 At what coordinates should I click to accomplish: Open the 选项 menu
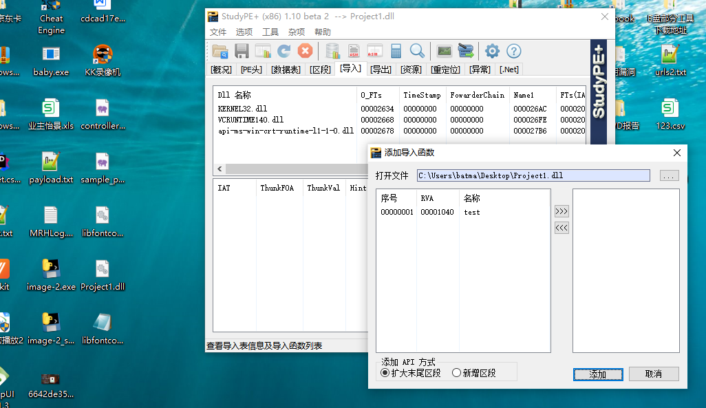tap(244, 32)
